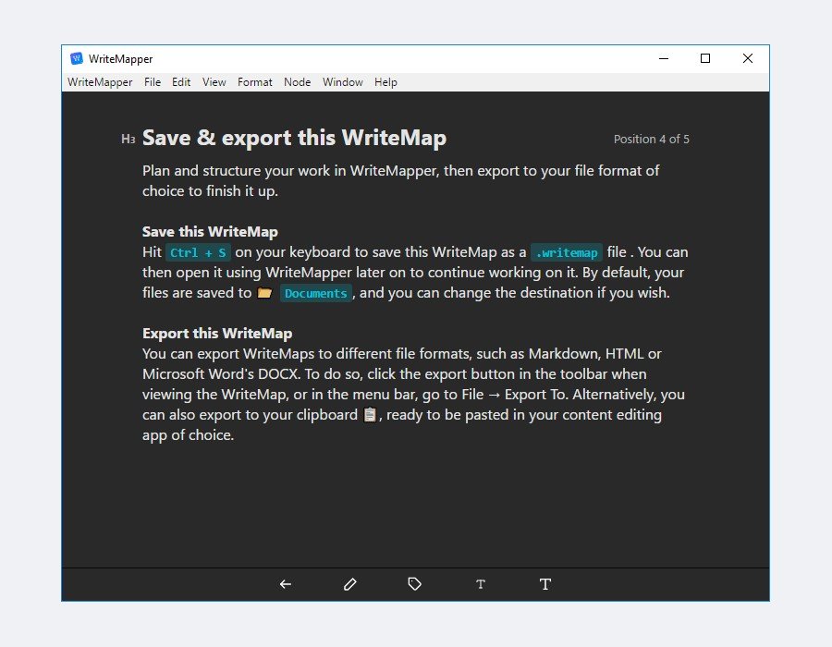The height and width of the screenshot is (647, 832).
Task: Open the Node menu
Action: coord(297,82)
